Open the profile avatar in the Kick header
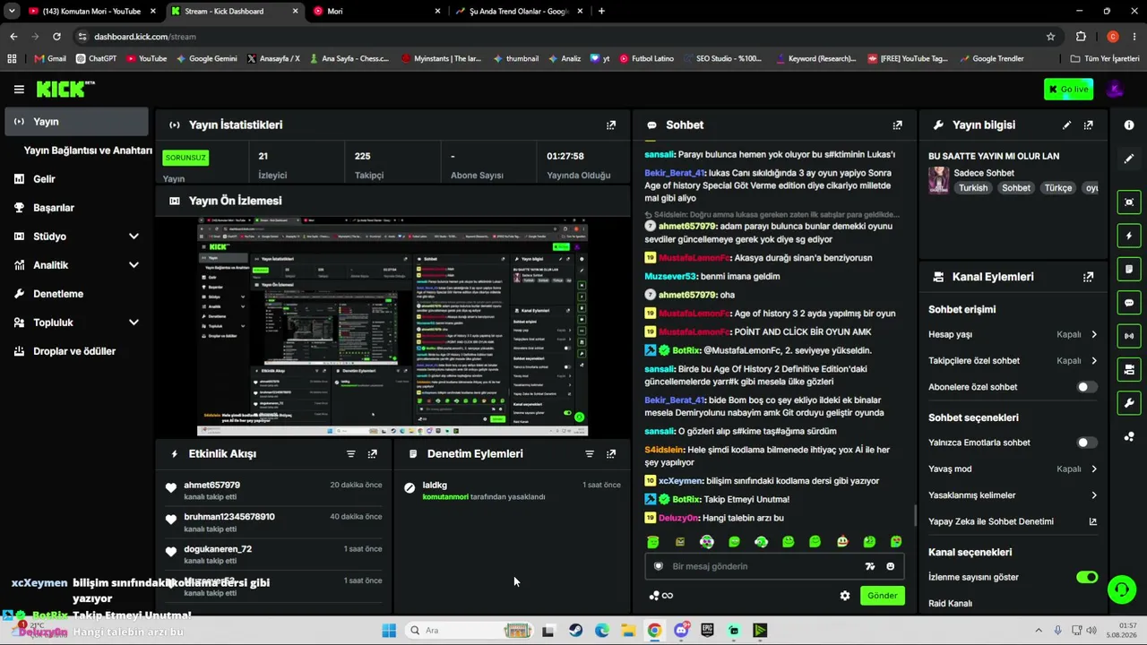 (x=1115, y=90)
